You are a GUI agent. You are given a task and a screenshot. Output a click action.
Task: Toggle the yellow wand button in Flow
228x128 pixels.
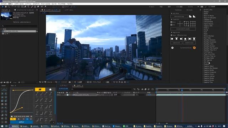coord(13,119)
